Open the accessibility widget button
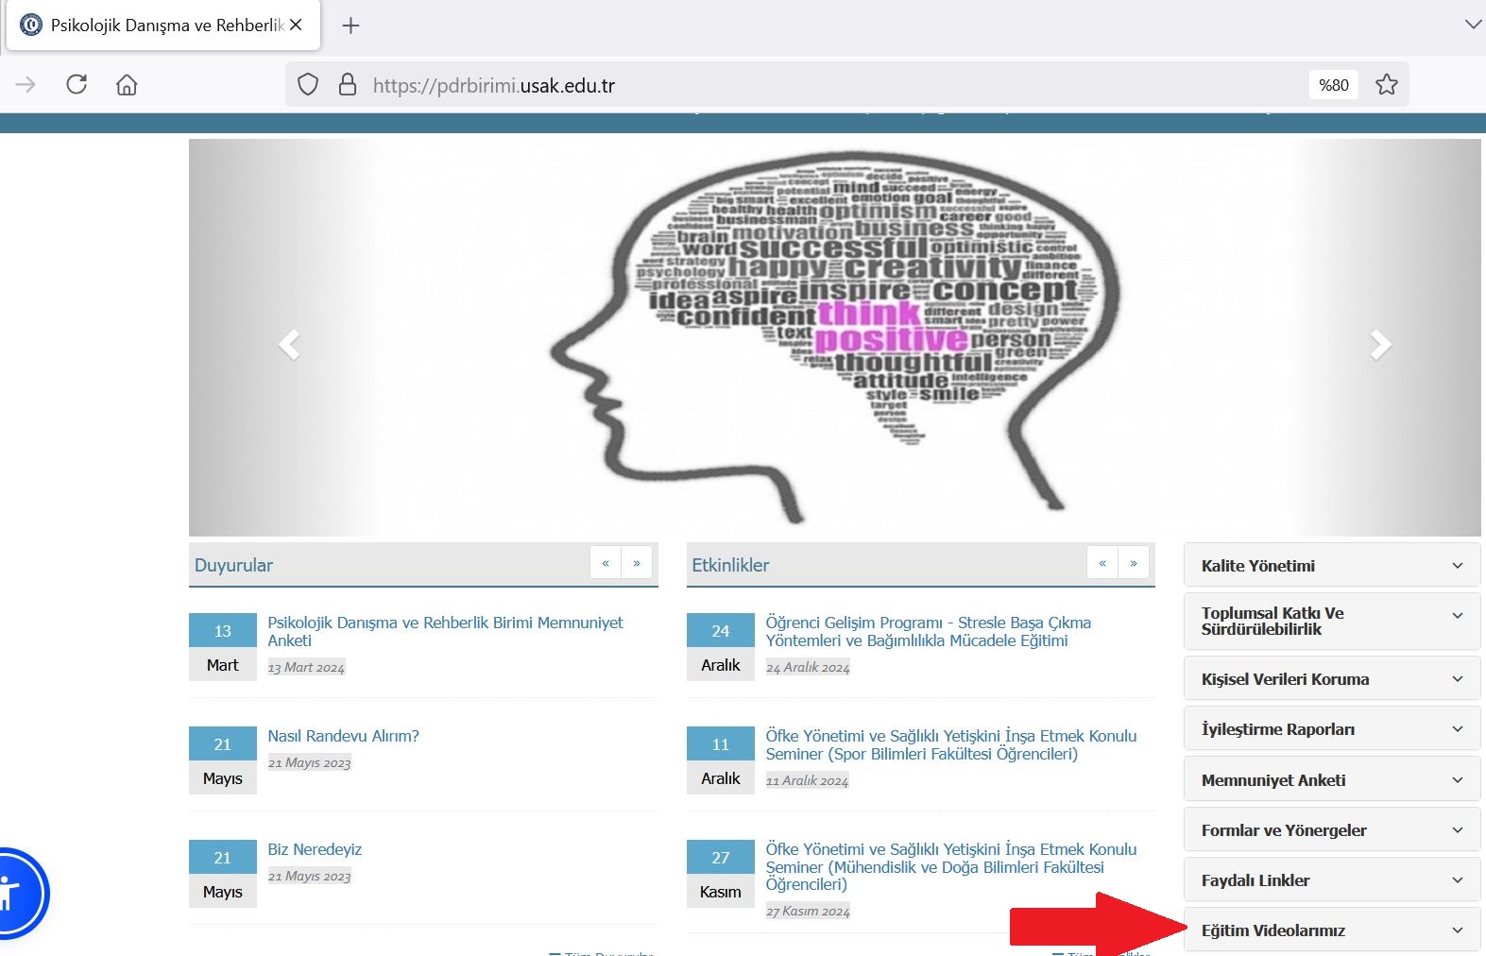Screen dimensions: 1486x956 tap(11, 893)
